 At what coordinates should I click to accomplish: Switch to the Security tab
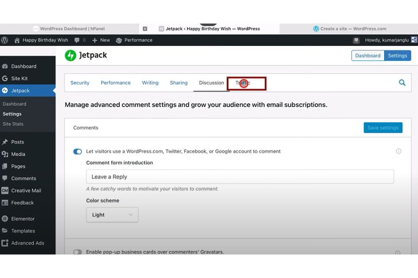coord(80,83)
